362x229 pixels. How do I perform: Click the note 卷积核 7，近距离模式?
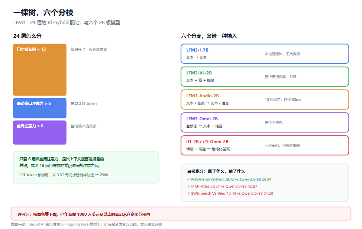(89, 49)
